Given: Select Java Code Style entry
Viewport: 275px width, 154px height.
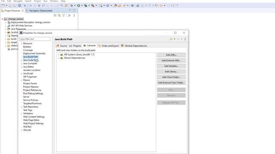Looking at the screenshot, I should click(31, 60).
